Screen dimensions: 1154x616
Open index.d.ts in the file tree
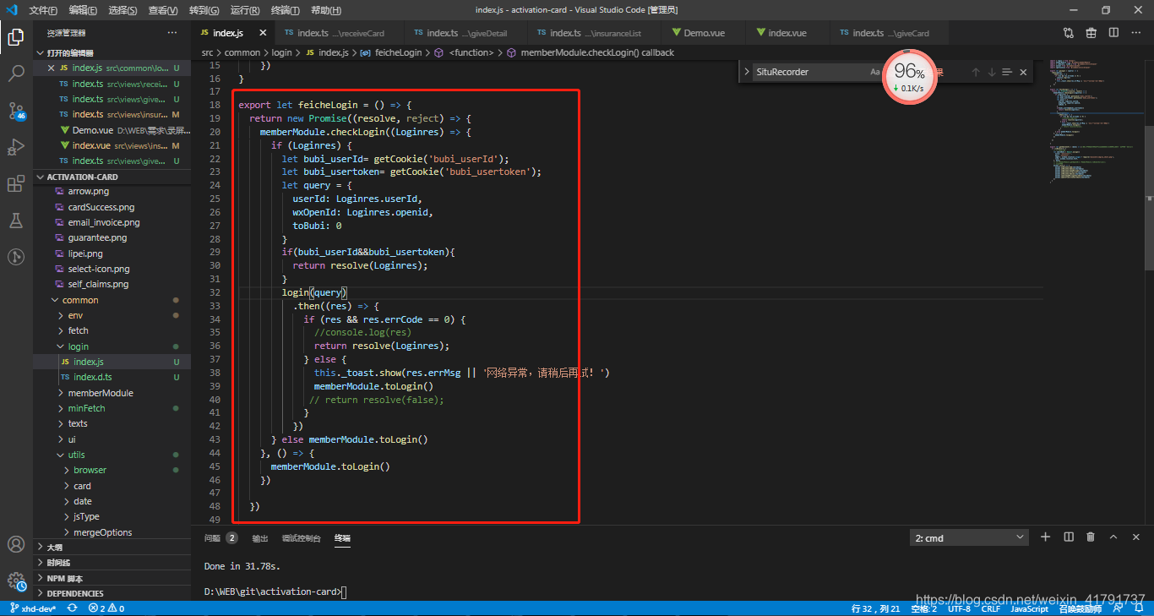pyautogui.click(x=112, y=377)
